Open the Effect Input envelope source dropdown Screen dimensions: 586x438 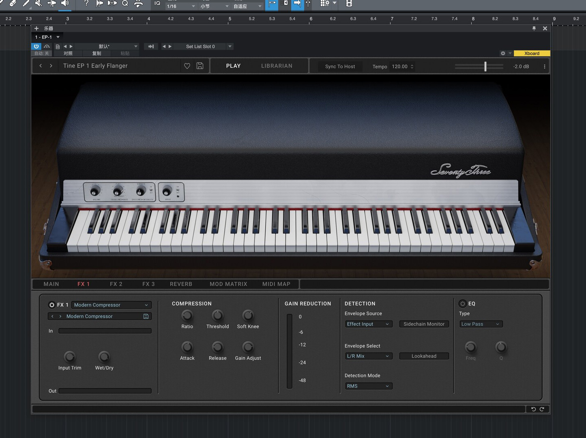click(369, 324)
